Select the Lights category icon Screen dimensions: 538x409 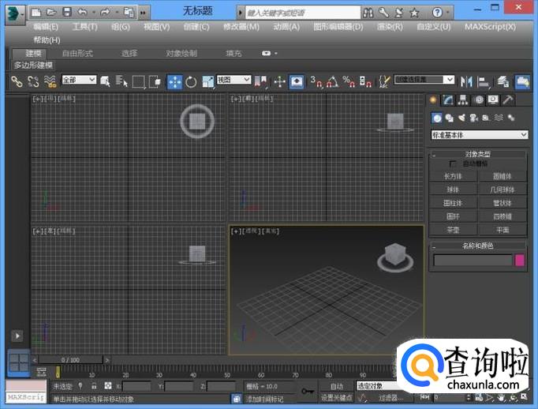point(461,118)
